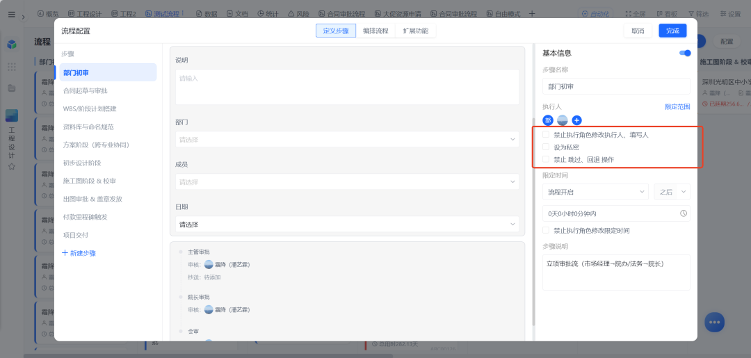Click 待添加 next to 抄送
The image size is (751, 358).
(x=212, y=277)
